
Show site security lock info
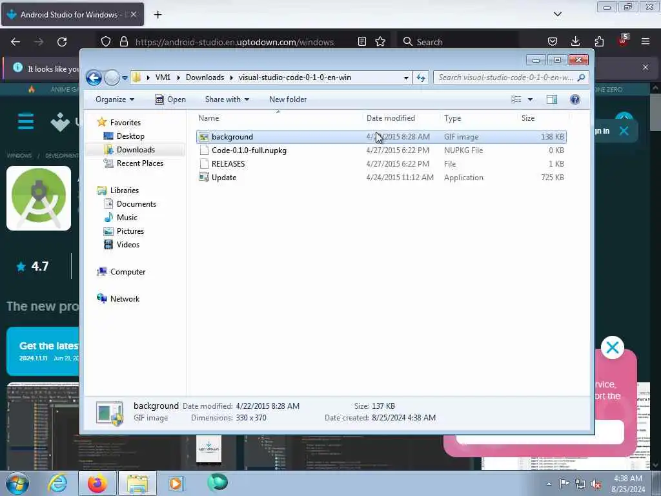[123, 42]
